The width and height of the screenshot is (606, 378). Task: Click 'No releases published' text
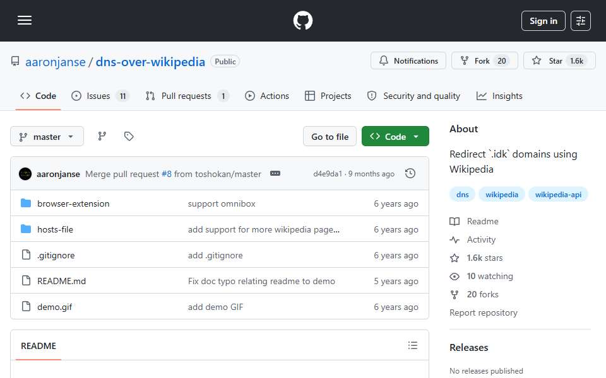click(x=486, y=370)
